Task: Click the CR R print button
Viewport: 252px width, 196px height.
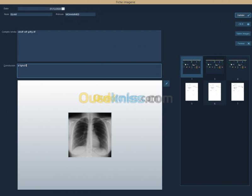Action: (243, 24)
